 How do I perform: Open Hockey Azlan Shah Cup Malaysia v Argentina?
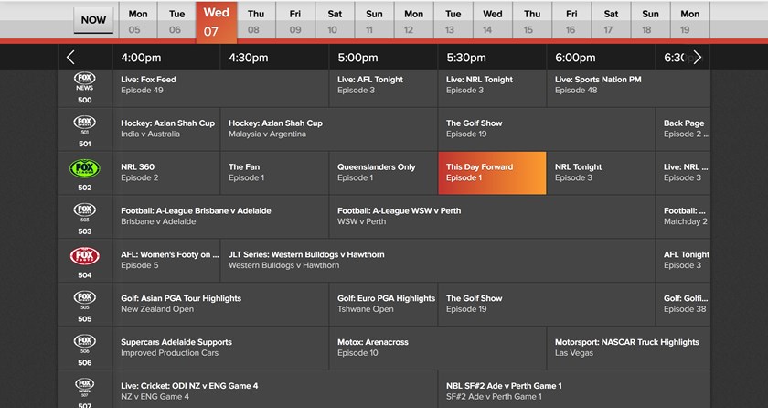(x=329, y=129)
